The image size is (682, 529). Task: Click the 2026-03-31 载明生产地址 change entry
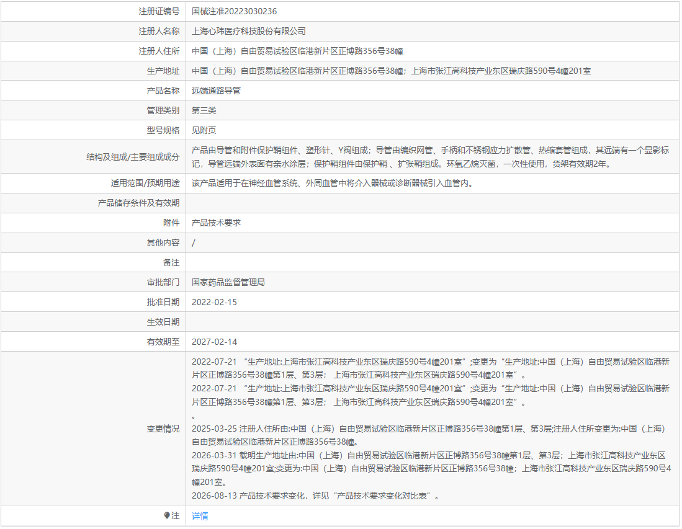(x=431, y=469)
